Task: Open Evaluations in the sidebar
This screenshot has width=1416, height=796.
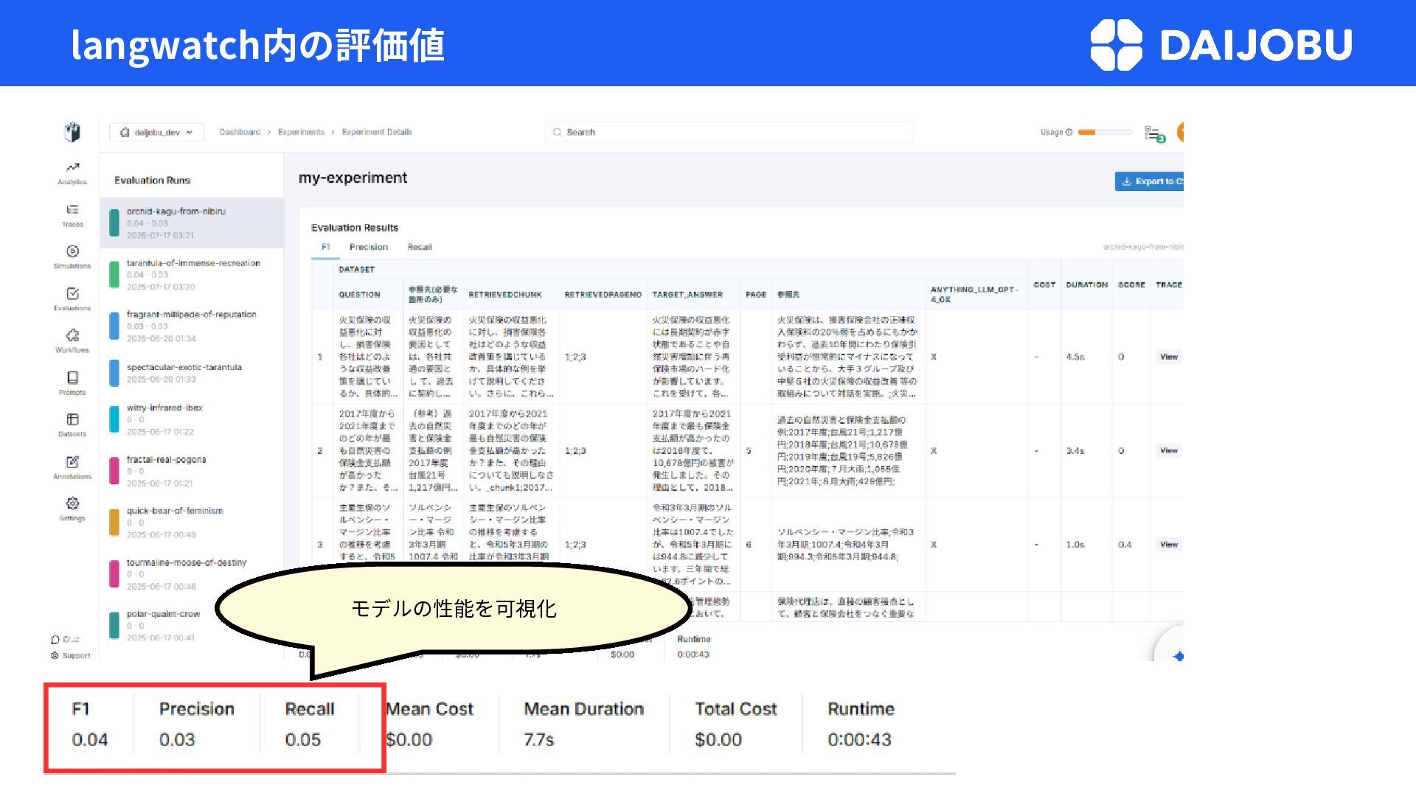Action: pos(72,300)
